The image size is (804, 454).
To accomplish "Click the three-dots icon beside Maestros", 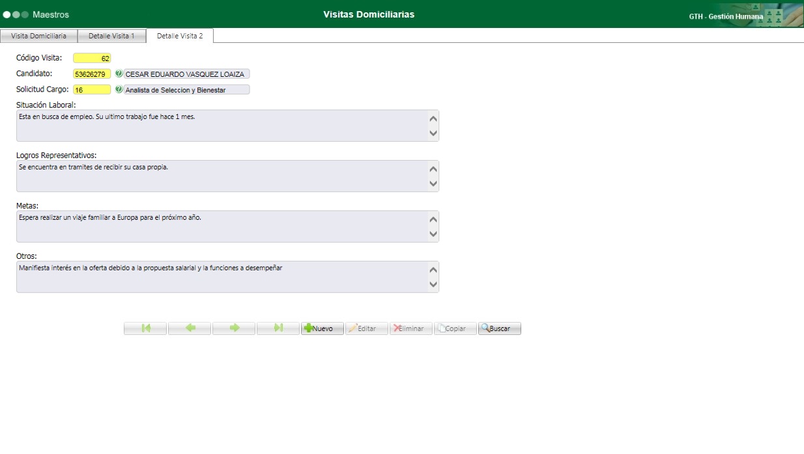I will [16, 14].
